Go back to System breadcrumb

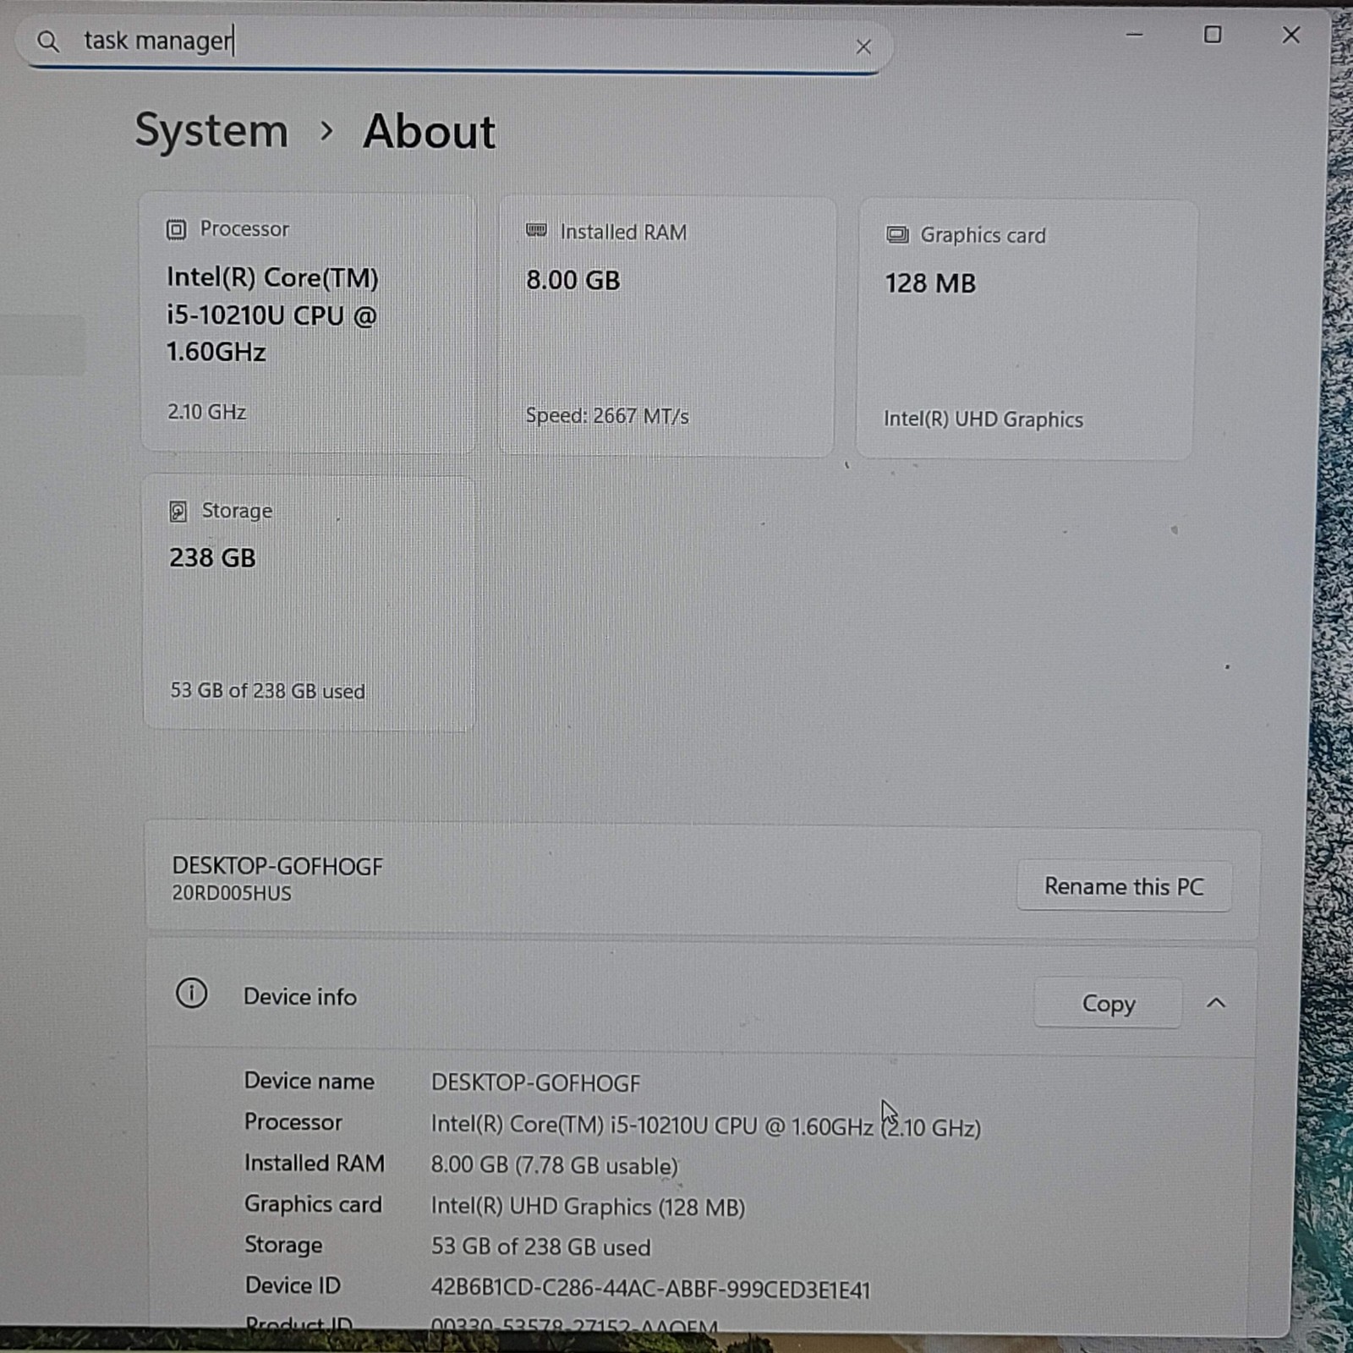coord(211,131)
